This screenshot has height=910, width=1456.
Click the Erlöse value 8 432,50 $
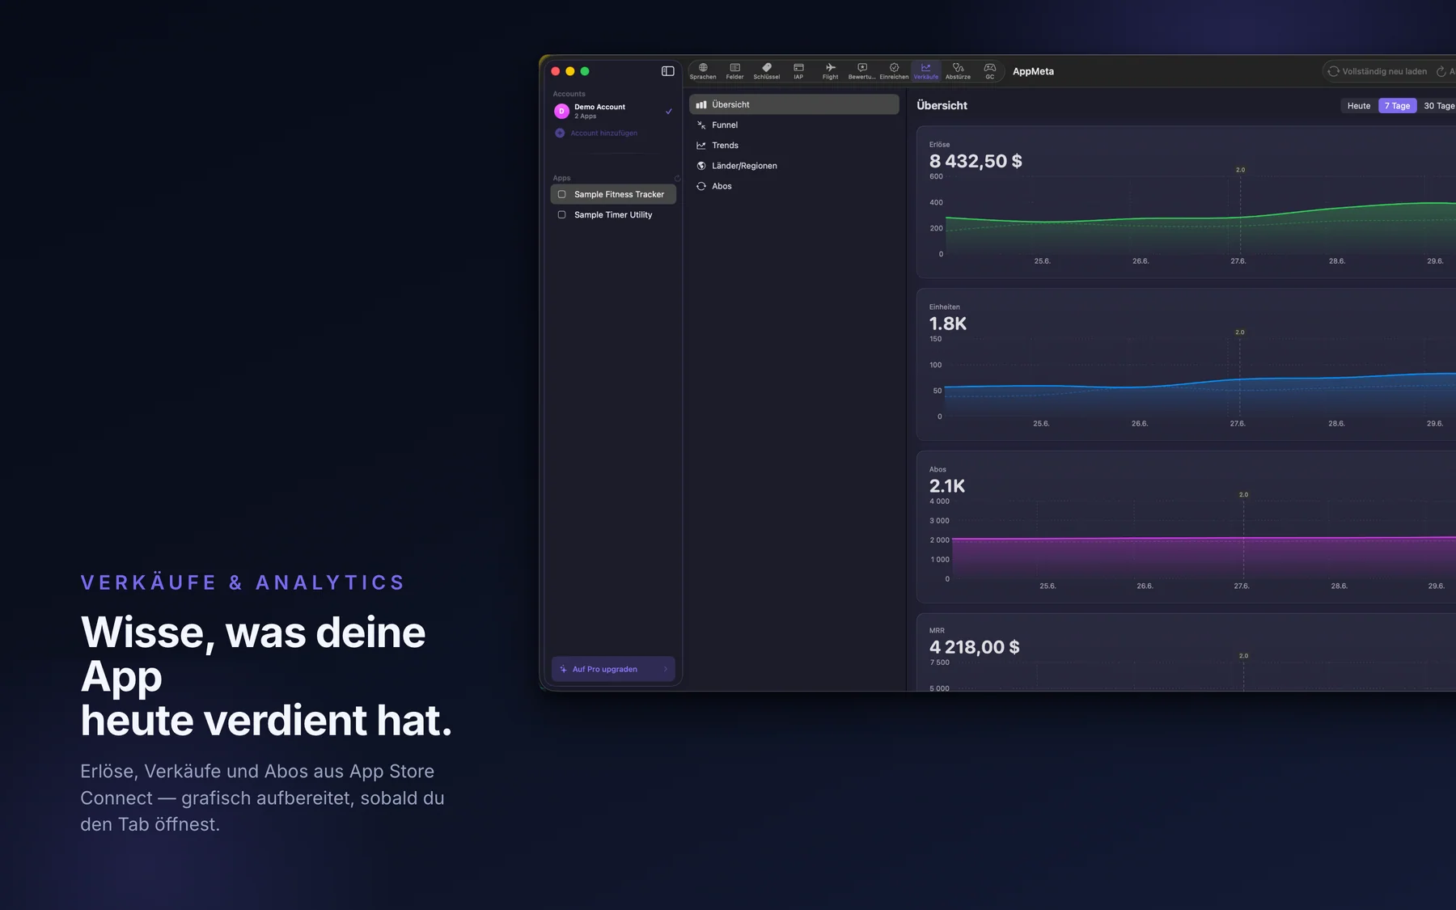click(976, 161)
